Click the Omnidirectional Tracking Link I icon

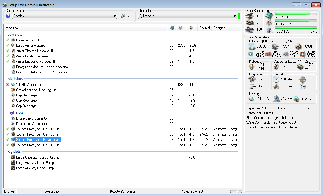point(13,90)
